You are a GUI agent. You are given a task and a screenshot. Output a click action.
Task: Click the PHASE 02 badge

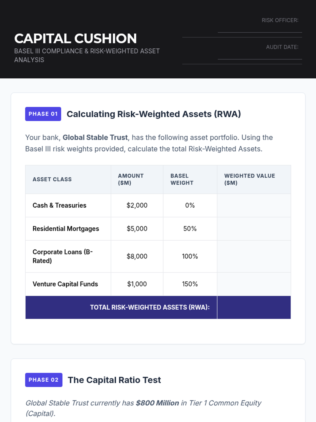coord(44,380)
